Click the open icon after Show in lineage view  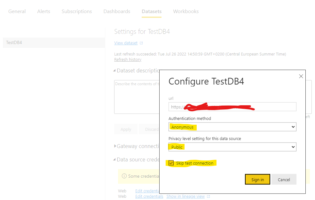click(x=209, y=196)
